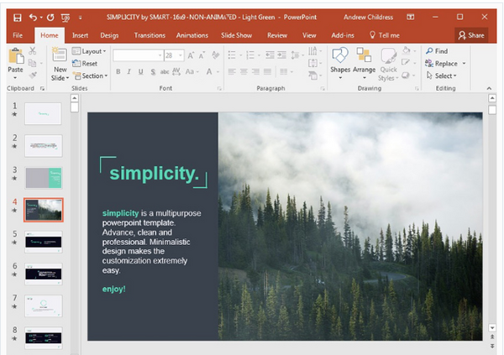This screenshot has height=355, width=504.
Task: Decrease list indent level
Action: click(270, 55)
